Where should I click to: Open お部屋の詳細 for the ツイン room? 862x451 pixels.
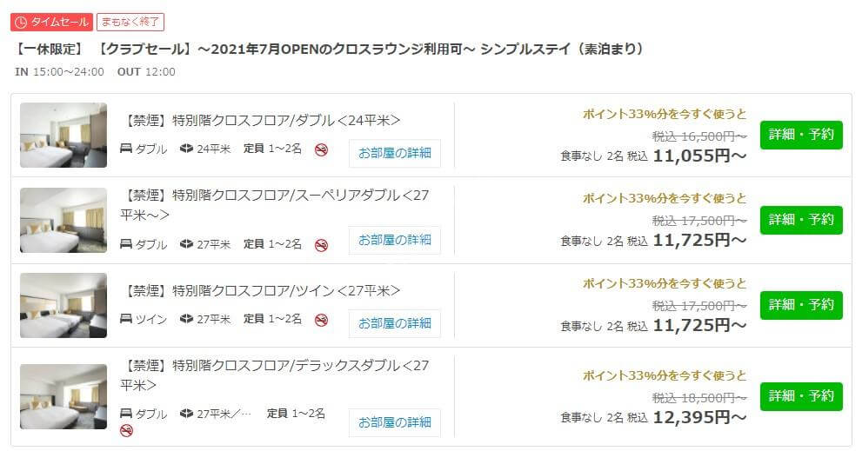click(x=395, y=323)
